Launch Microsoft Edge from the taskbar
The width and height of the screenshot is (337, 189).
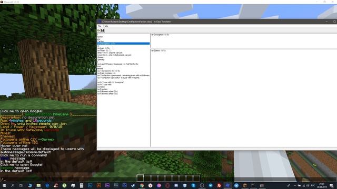click(x=47, y=185)
